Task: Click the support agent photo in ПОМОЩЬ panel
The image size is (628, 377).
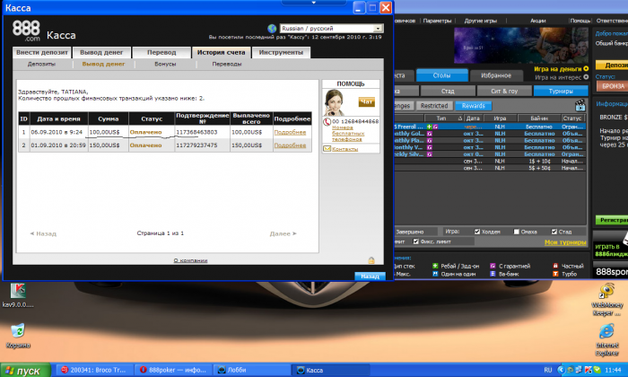Action: [335, 102]
